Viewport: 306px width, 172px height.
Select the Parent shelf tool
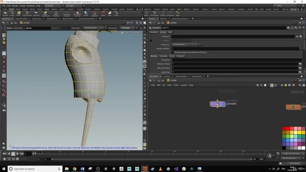(116, 14)
